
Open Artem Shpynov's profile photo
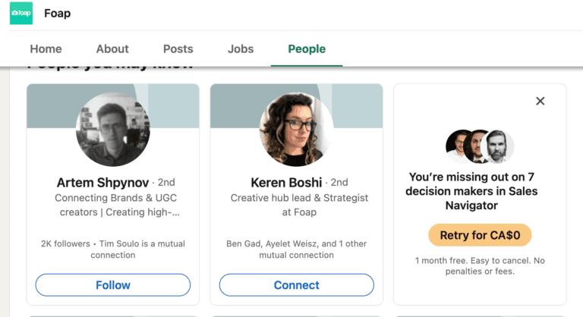coord(113,130)
